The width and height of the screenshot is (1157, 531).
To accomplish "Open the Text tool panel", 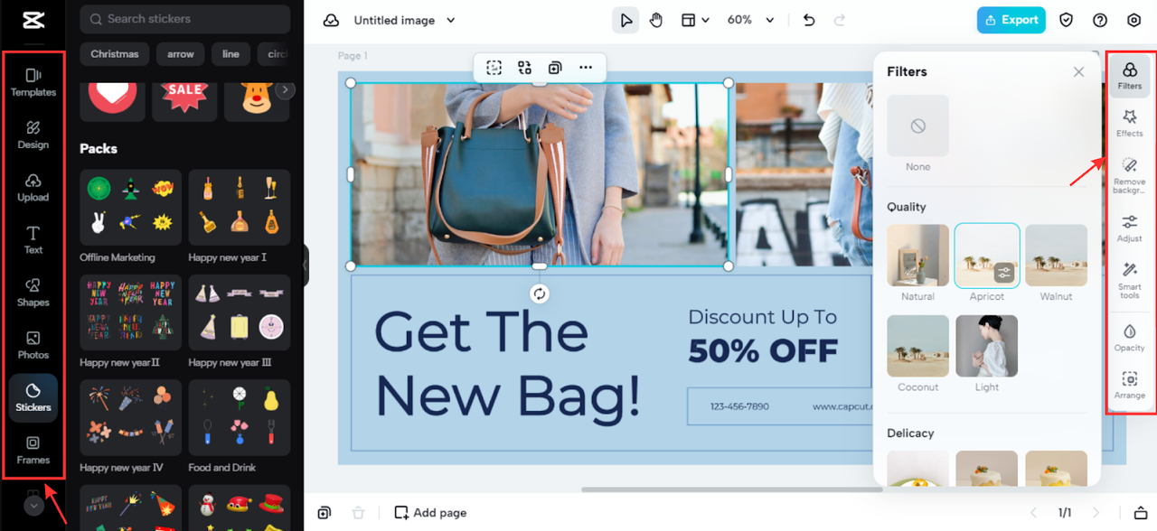I will [x=33, y=239].
